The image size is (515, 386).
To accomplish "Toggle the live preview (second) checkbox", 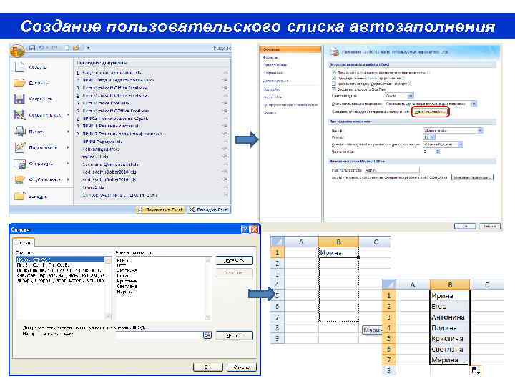I will [x=334, y=79].
